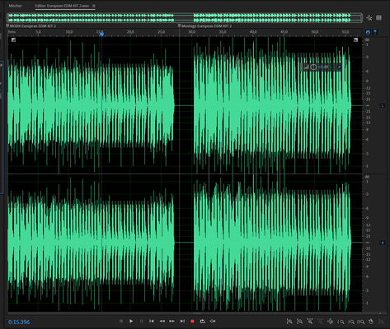This screenshot has width=390, height=329.
Task: Click the timeline ruler at 45.0 seconds
Action: pyautogui.click(x=284, y=32)
